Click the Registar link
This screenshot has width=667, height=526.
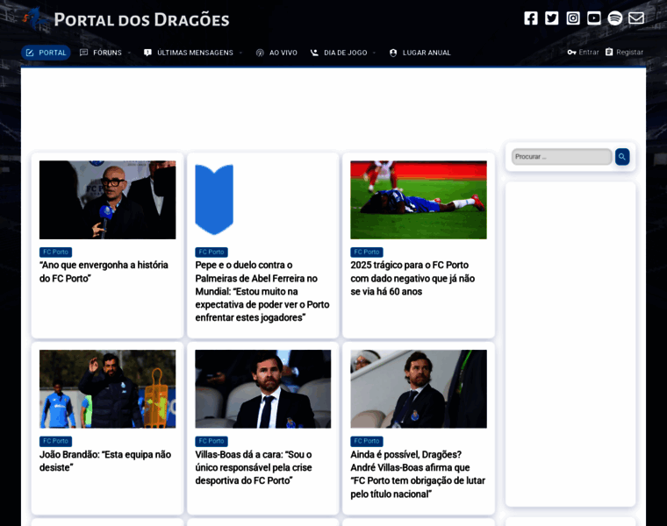629,53
